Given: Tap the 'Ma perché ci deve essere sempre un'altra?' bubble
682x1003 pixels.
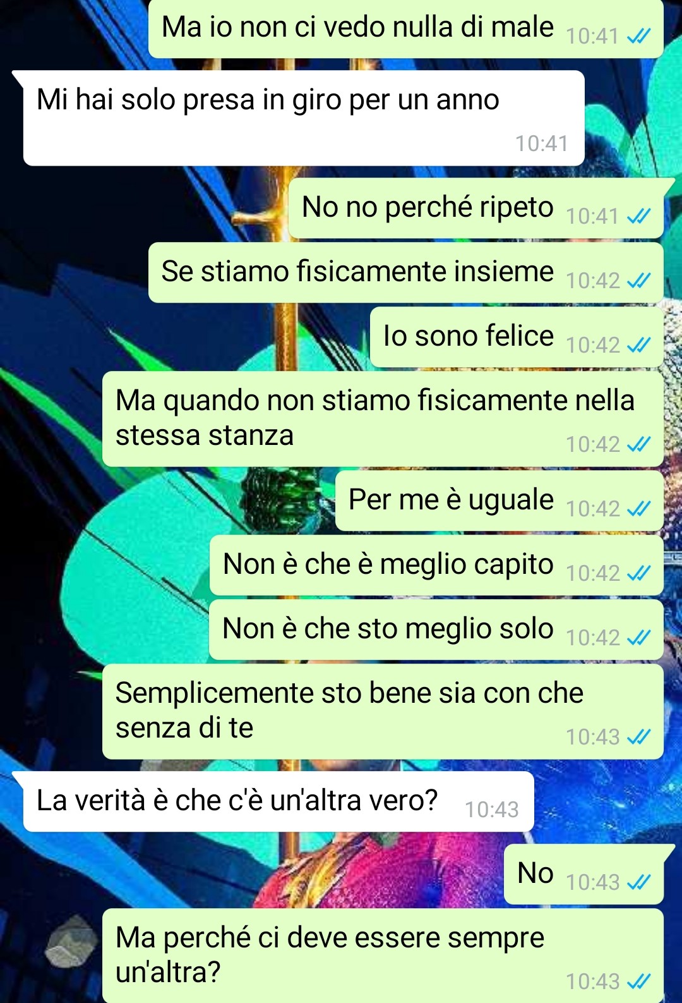Looking at the screenshot, I should [383, 956].
